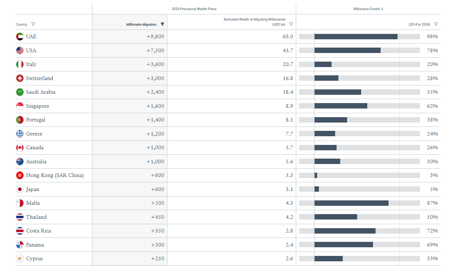Sort by Estimated Wealth column arrow
456x266 pixels.
click(291, 24)
